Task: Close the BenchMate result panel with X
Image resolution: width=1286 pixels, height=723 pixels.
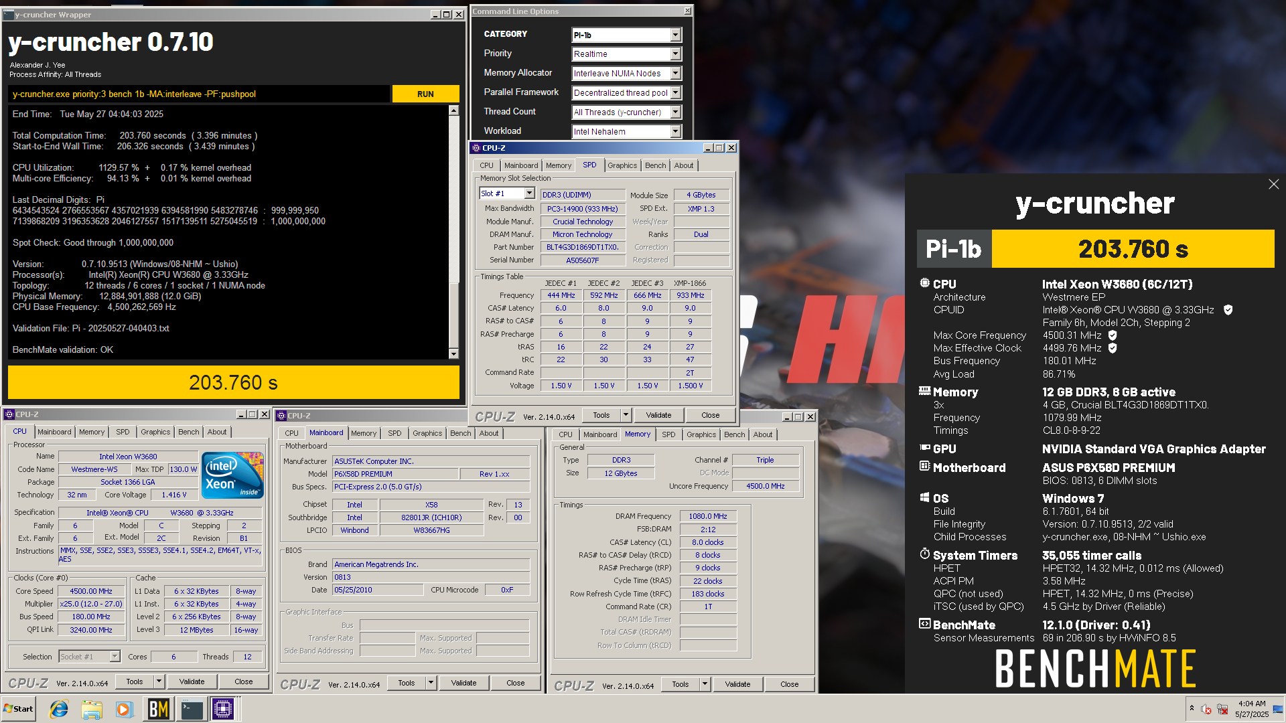Action: click(1273, 184)
